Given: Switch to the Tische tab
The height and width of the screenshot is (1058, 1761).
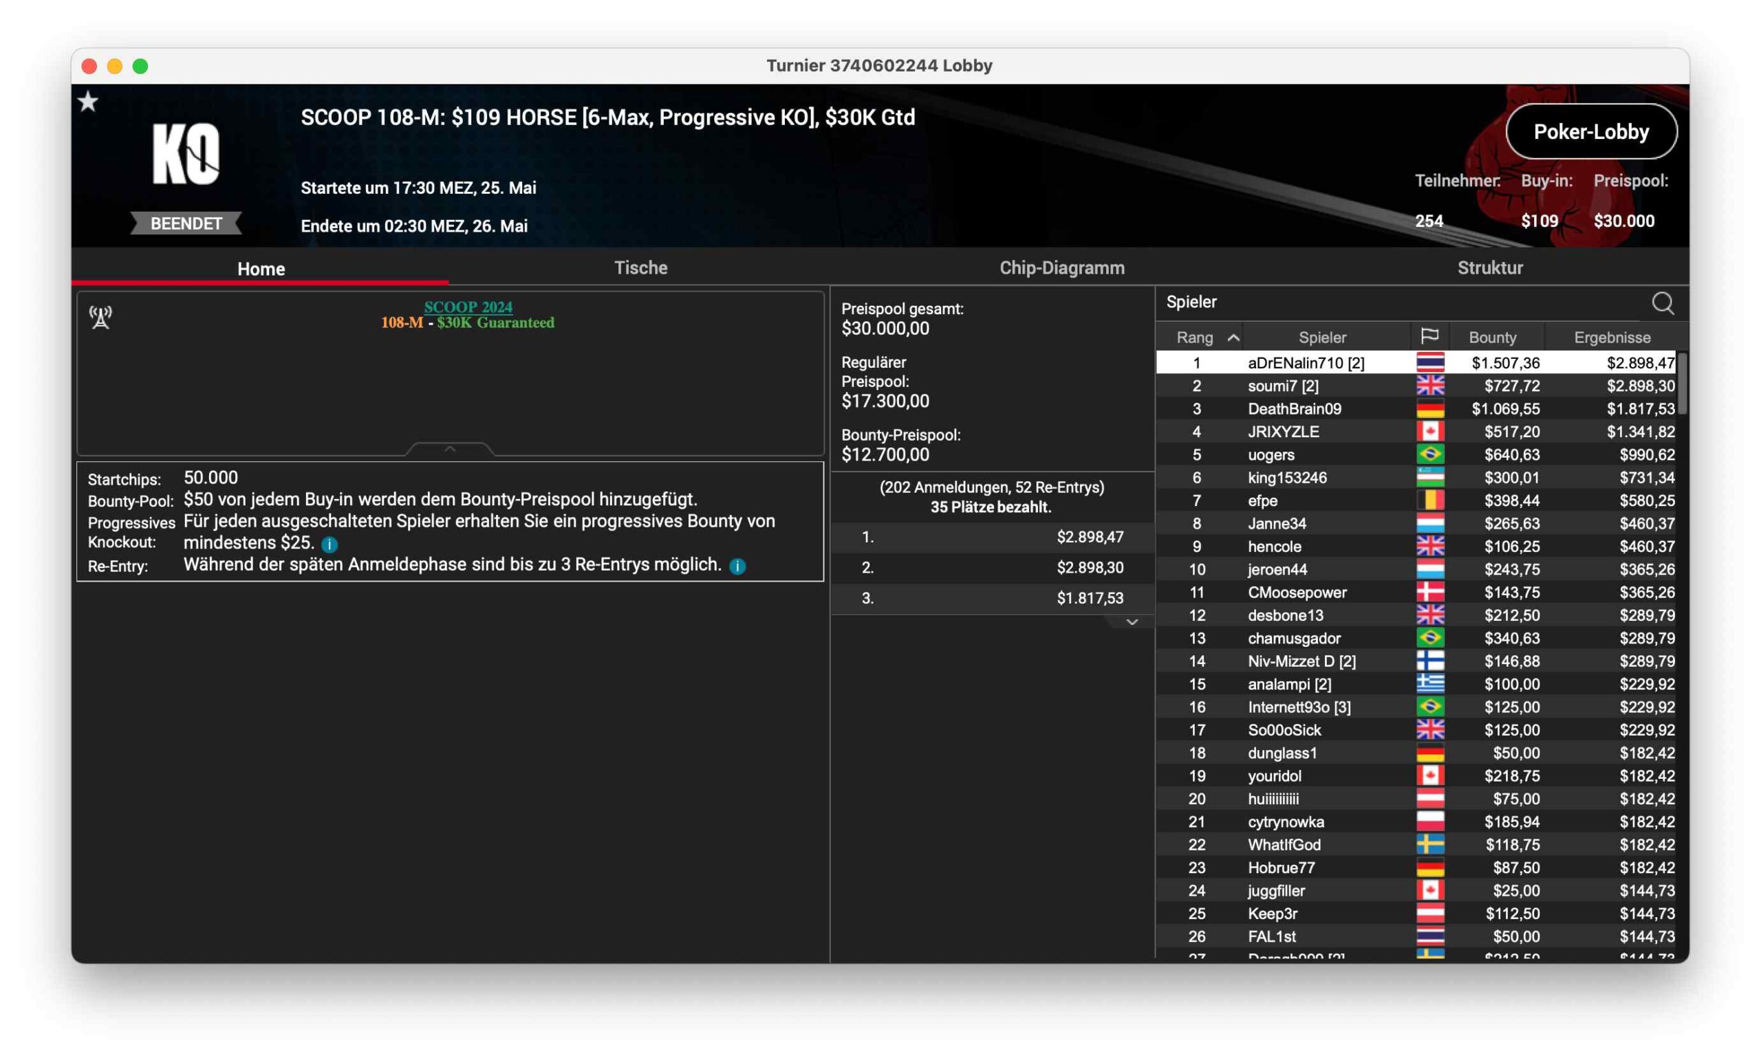Looking at the screenshot, I should (x=640, y=268).
